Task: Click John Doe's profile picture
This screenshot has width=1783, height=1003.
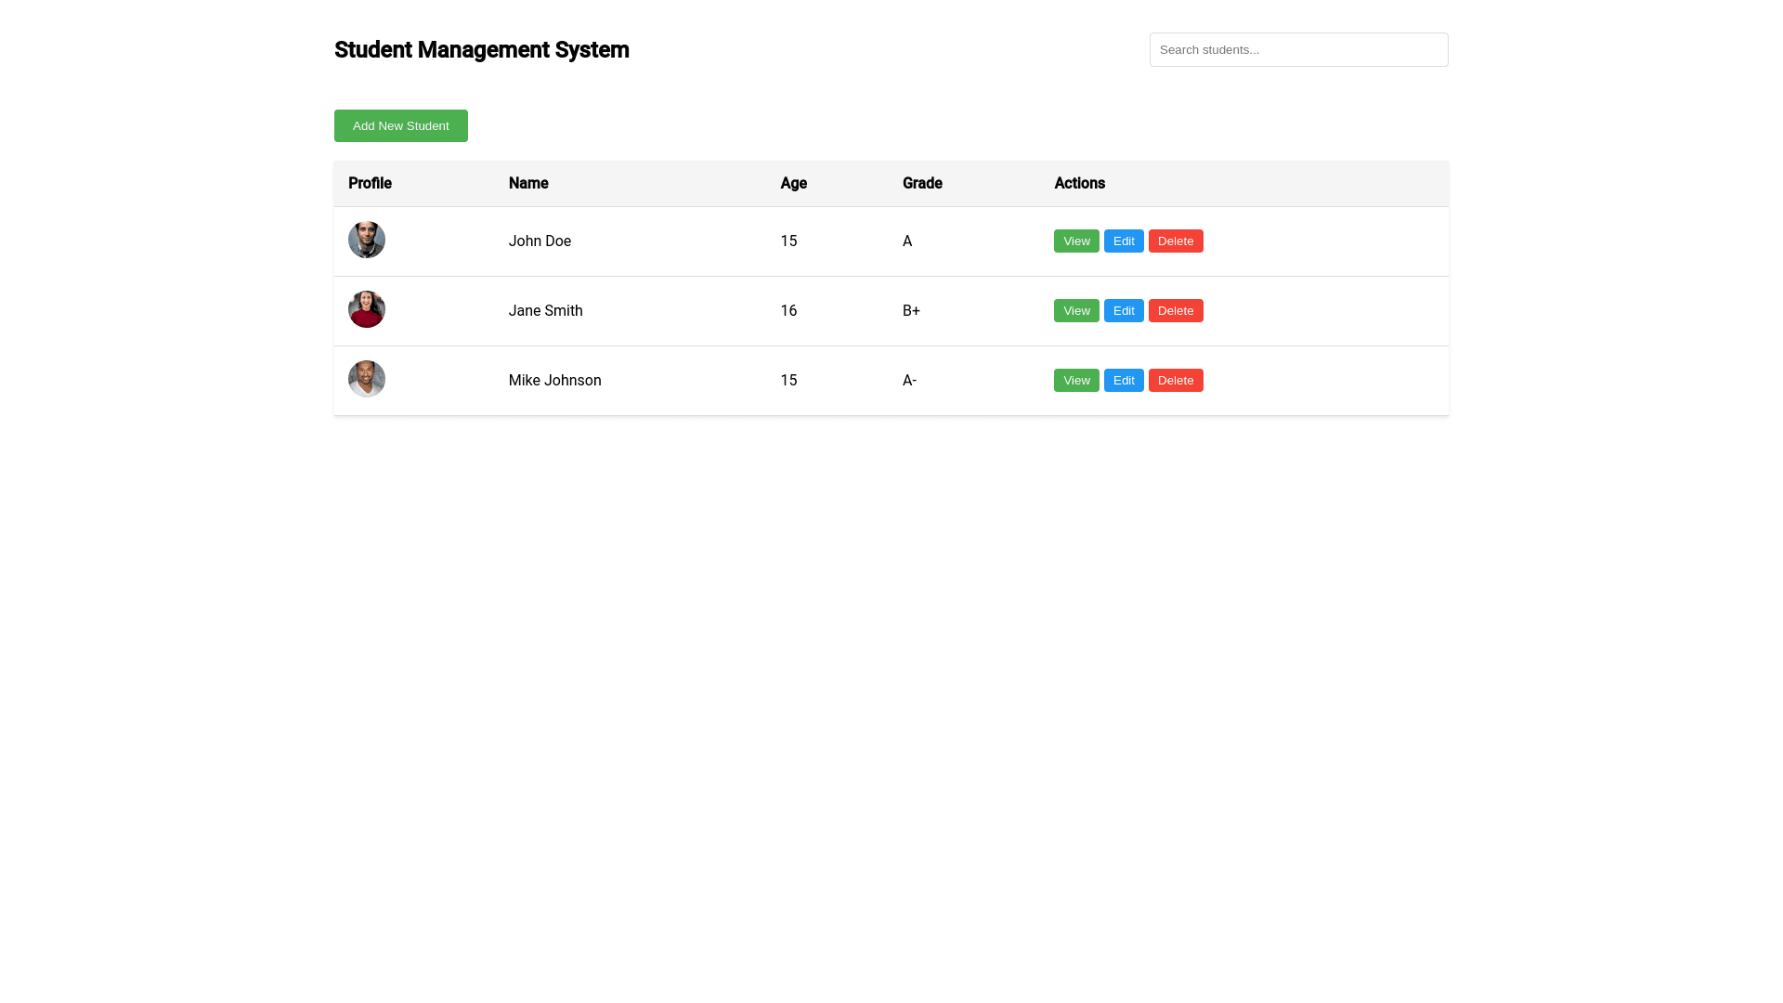Action: coord(366,240)
